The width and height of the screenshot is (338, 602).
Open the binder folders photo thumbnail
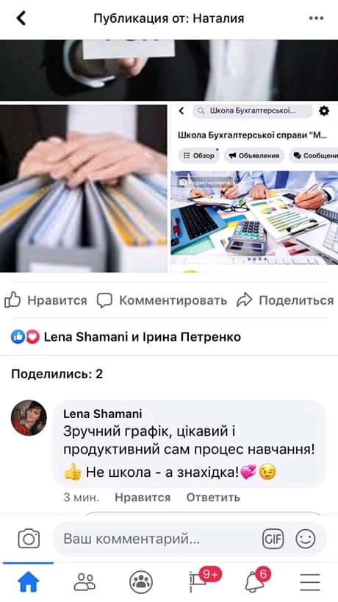point(83,188)
